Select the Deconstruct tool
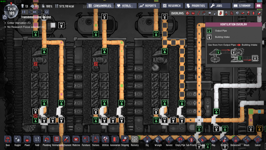Viewport: 266px width, 150px height. (236, 141)
